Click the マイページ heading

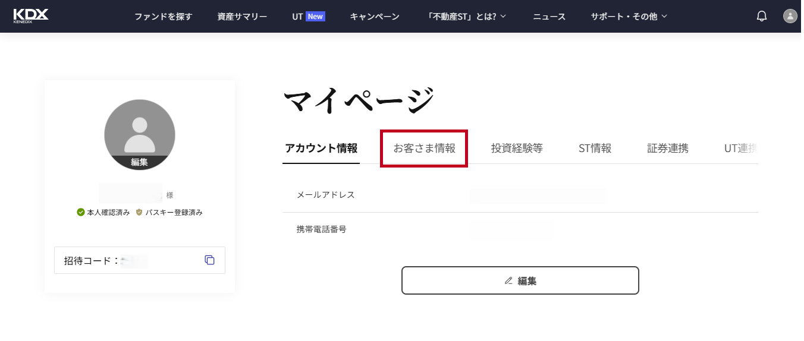[359, 100]
